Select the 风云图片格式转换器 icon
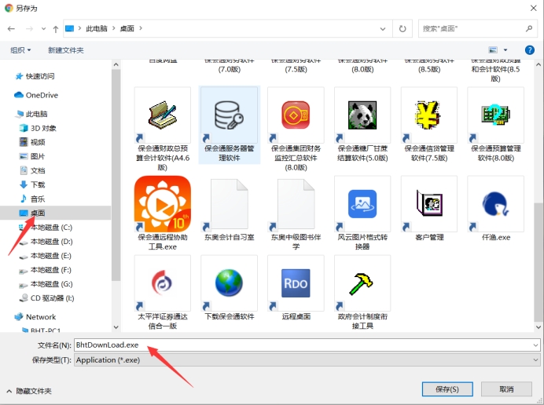The height and width of the screenshot is (405, 544). pyautogui.click(x=362, y=204)
